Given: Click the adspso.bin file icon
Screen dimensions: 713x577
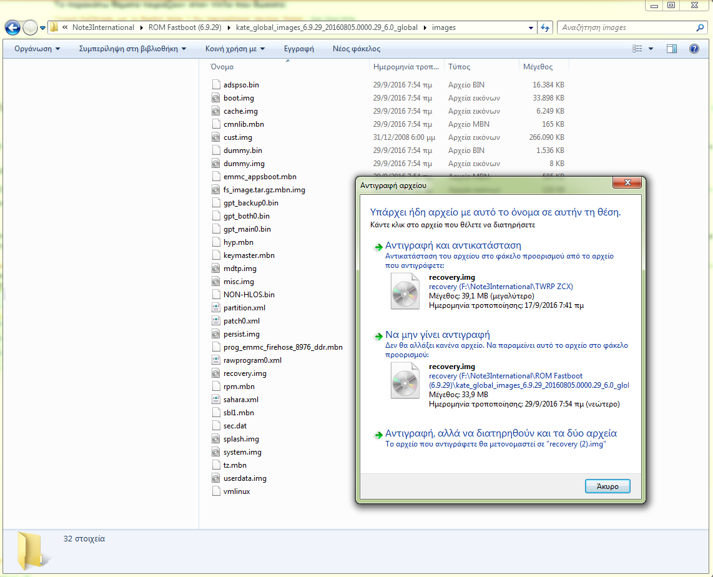Looking at the screenshot, I should (216, 85).
